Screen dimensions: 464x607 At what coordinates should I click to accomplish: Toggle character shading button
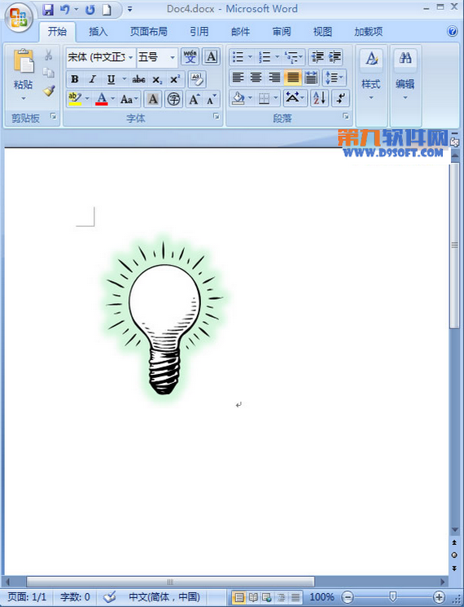pyautogui.click(x=153, y=99)
